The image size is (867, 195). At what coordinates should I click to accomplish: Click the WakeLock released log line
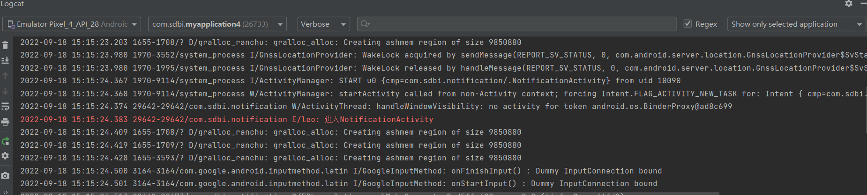click(x=443, y=68)
